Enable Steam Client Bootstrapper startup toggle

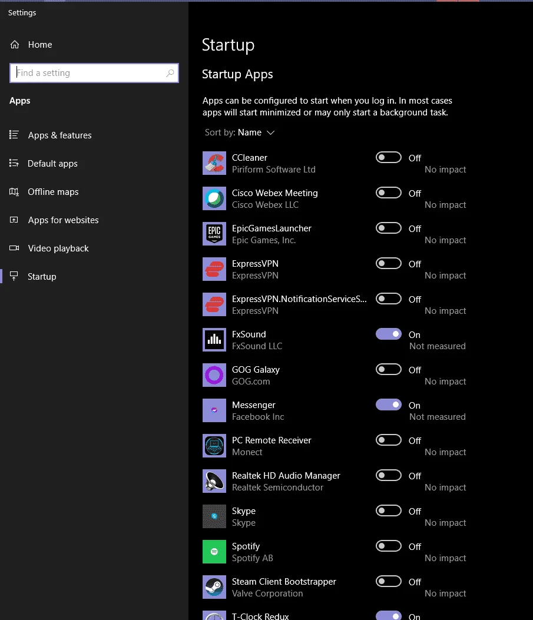(x=388, y=581)
